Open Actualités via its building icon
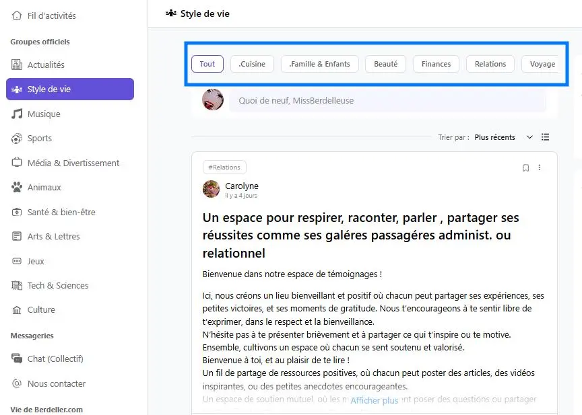582x415 pixels. coord(17,65)
